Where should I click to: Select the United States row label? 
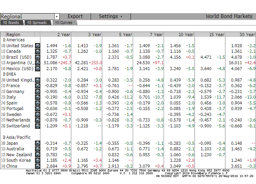20,46
